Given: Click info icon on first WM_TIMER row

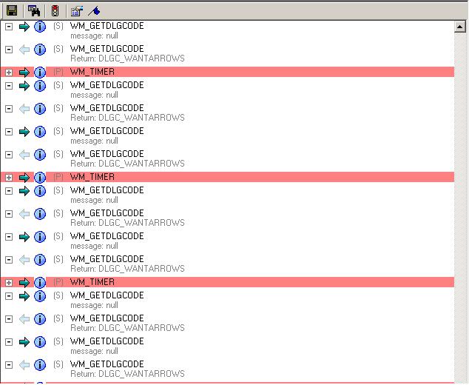Looking at the screenshot, I should (40, 73).
